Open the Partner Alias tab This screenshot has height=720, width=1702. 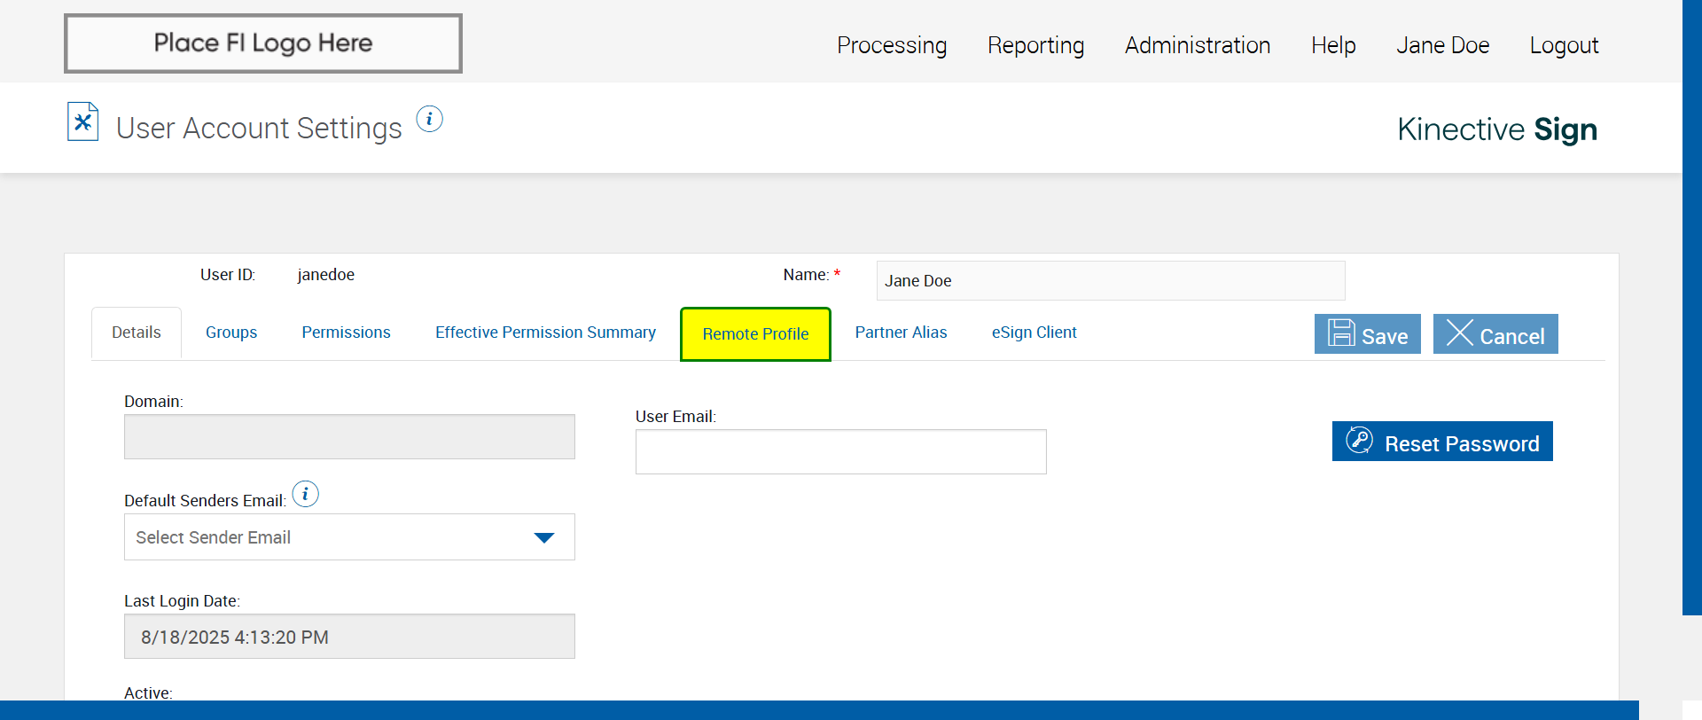pos(901,333)
